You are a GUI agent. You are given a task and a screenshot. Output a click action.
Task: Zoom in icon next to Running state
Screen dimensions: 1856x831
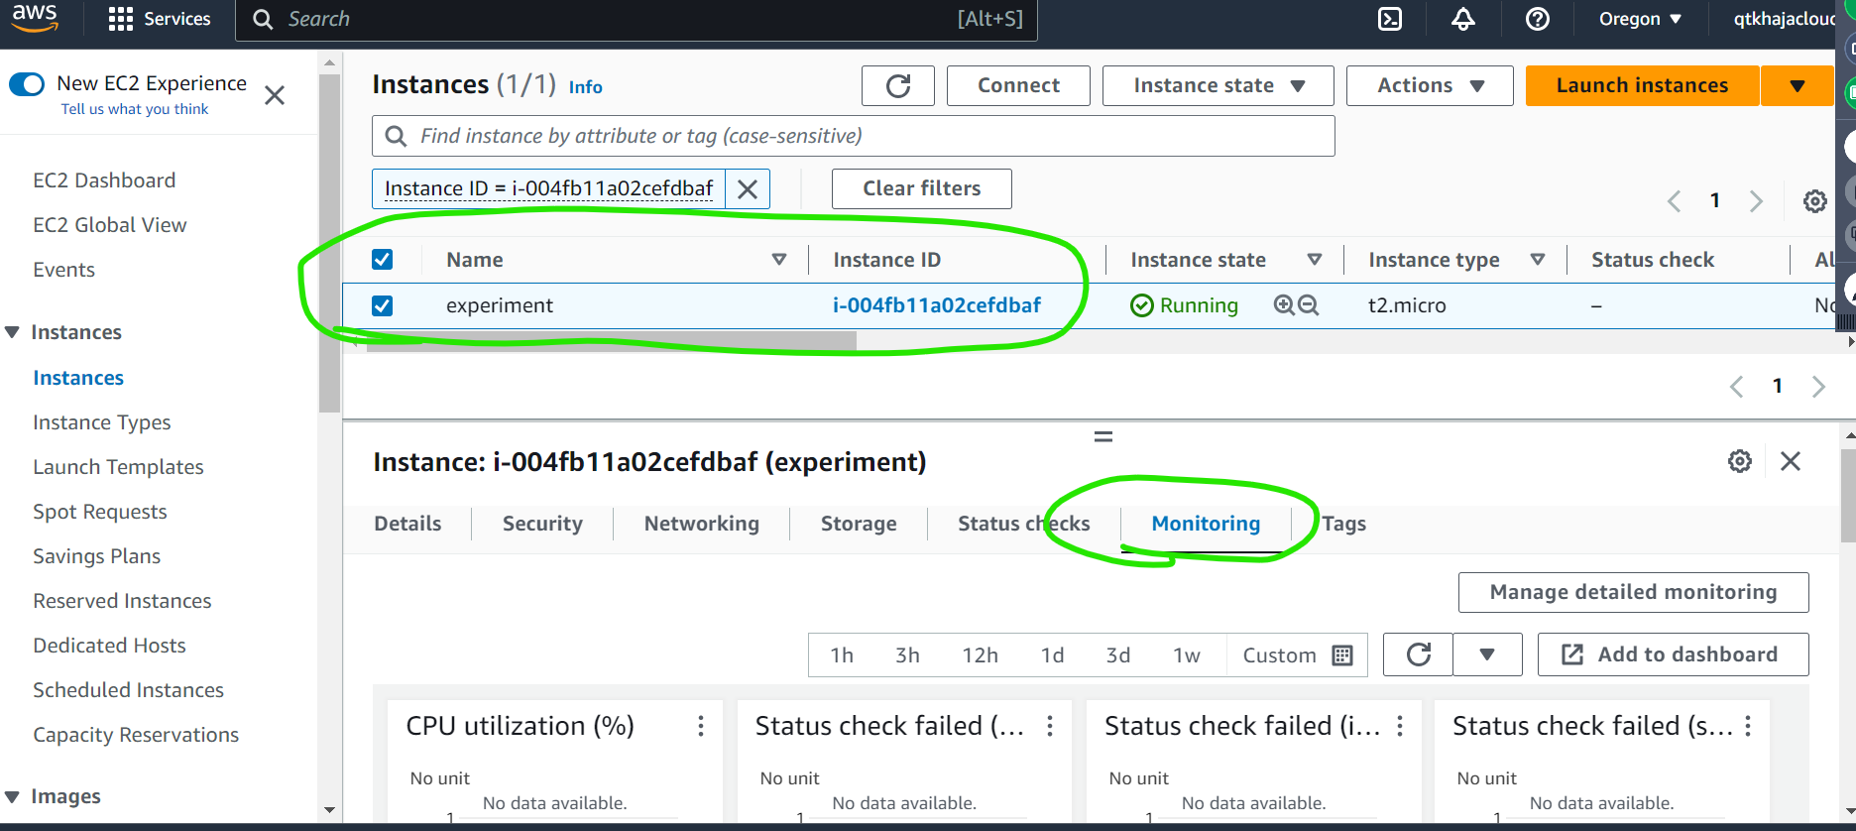click(1284, 305)
